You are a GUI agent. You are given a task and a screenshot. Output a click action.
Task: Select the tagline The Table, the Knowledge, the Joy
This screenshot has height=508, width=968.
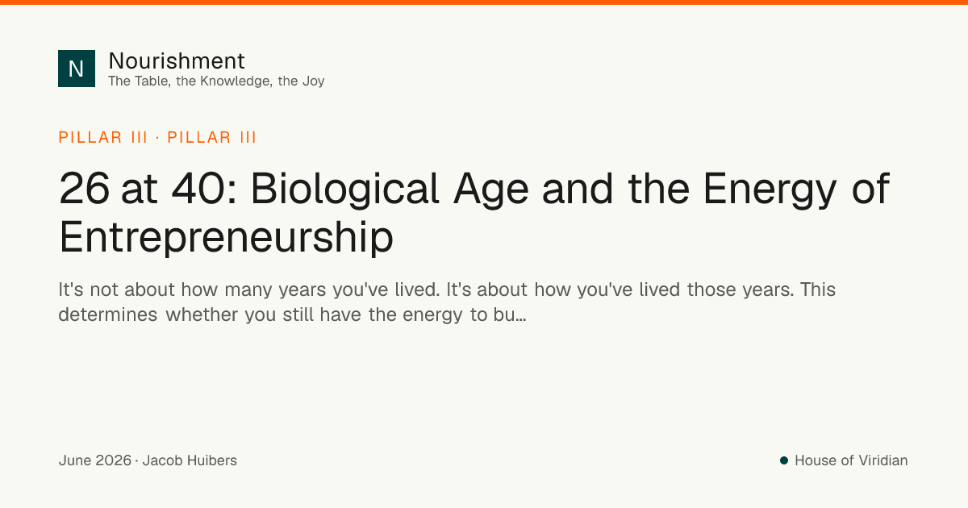(216, 81)
